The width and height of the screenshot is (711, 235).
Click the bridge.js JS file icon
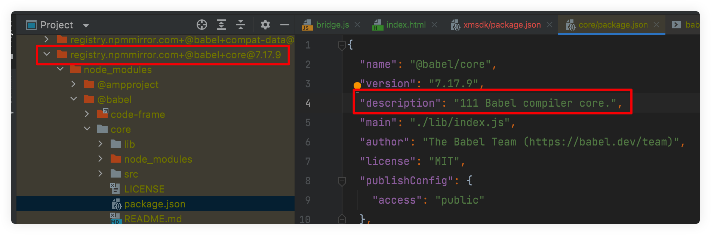coord(307,25)
